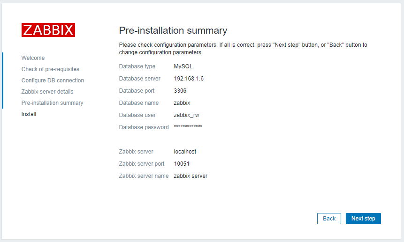
Task: Click Pre-installation summary sidebar item
Action: click(x=52, y=103)
